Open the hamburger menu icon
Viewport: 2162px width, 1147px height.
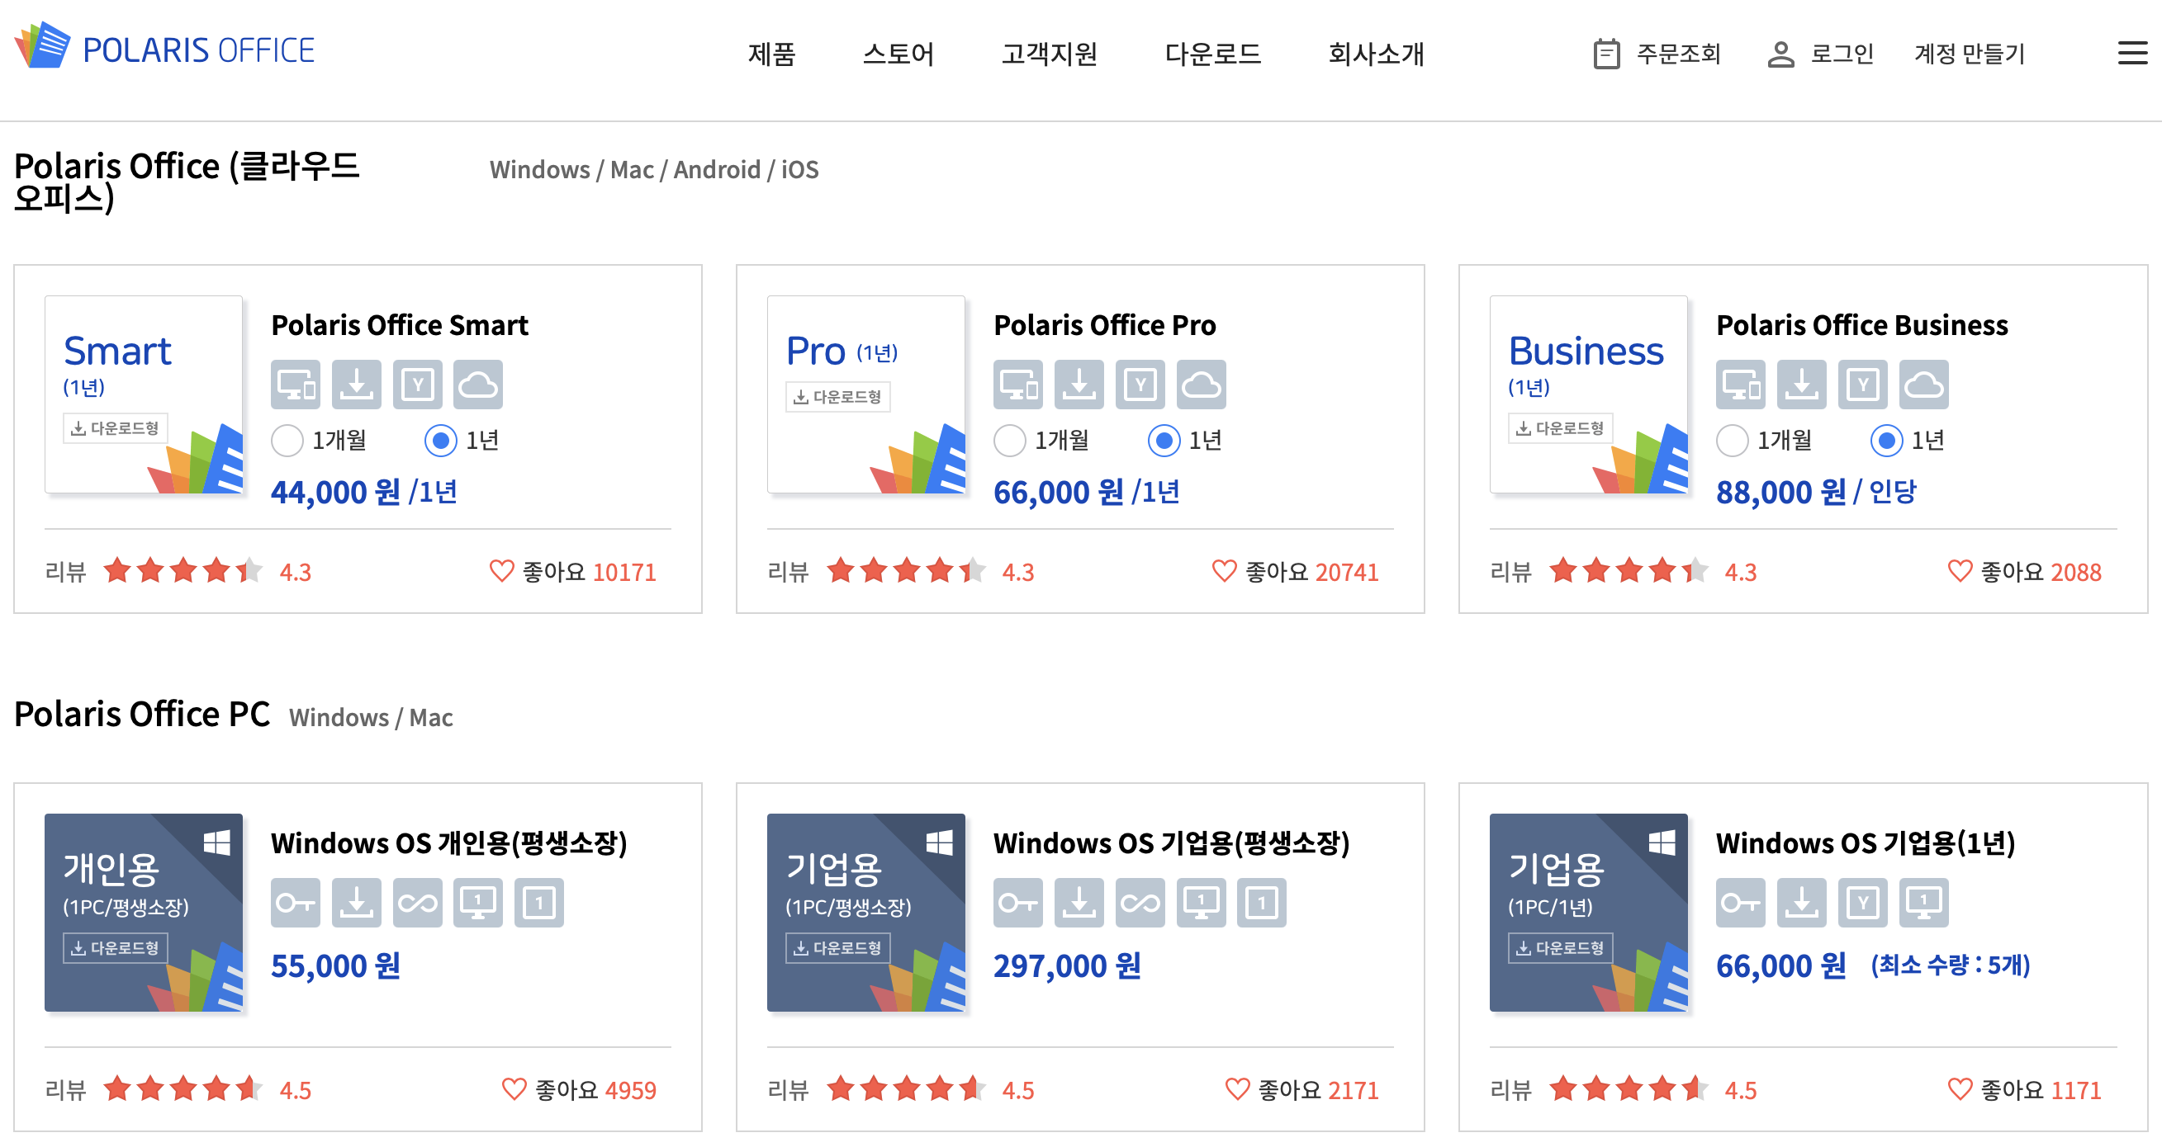coord(2131,53)
